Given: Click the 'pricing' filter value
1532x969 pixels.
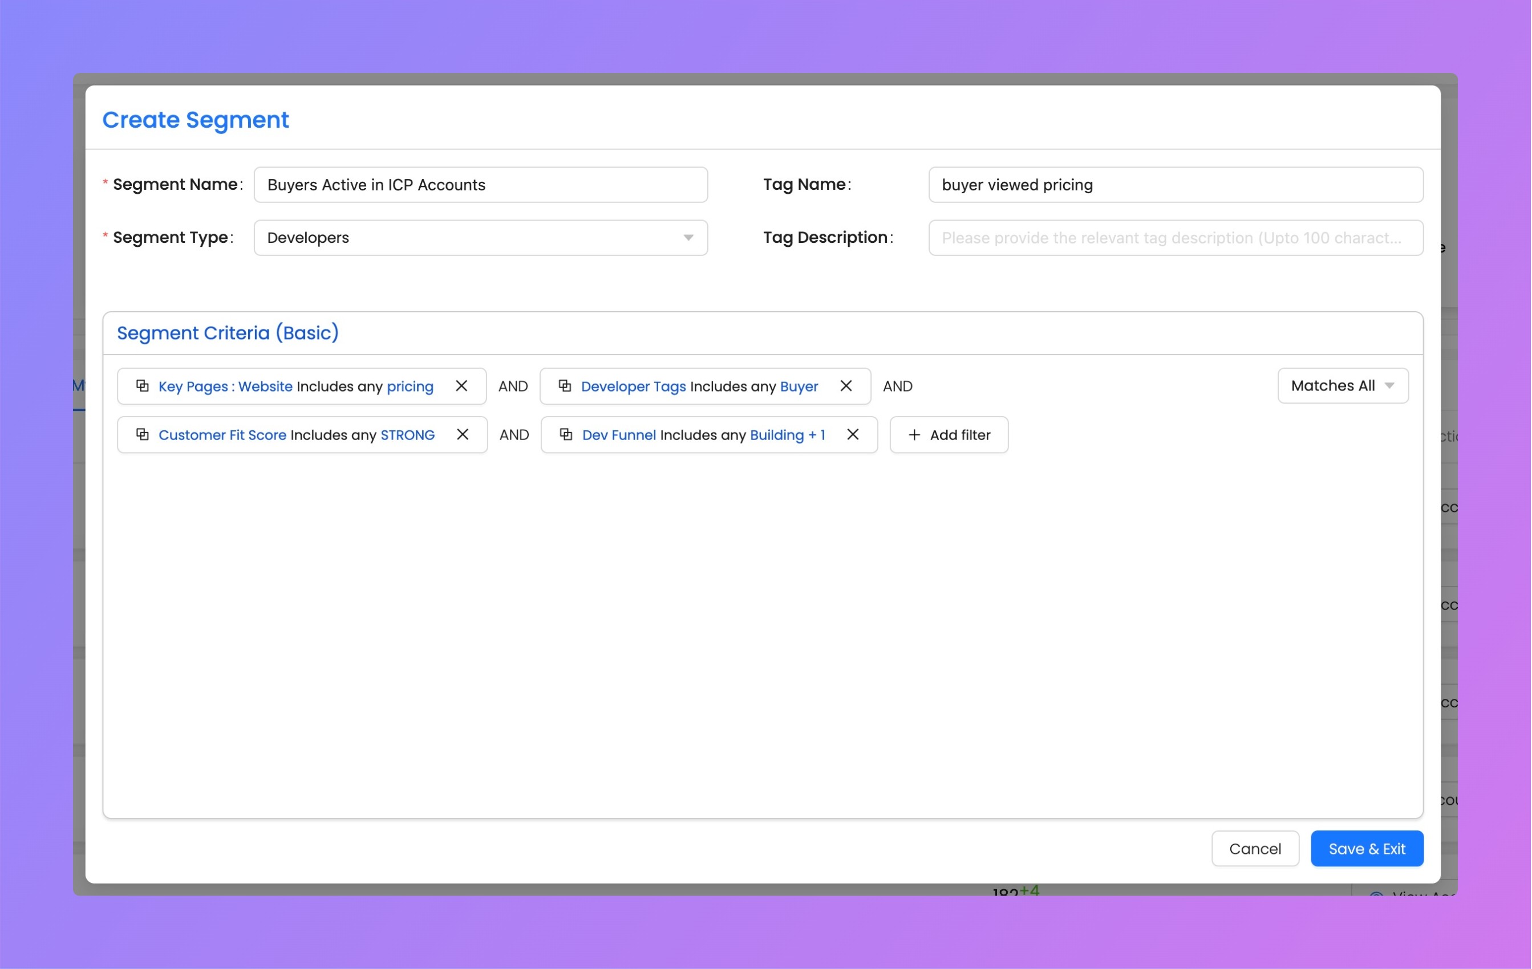Looking at the screenshot, I should pos(410,386).
